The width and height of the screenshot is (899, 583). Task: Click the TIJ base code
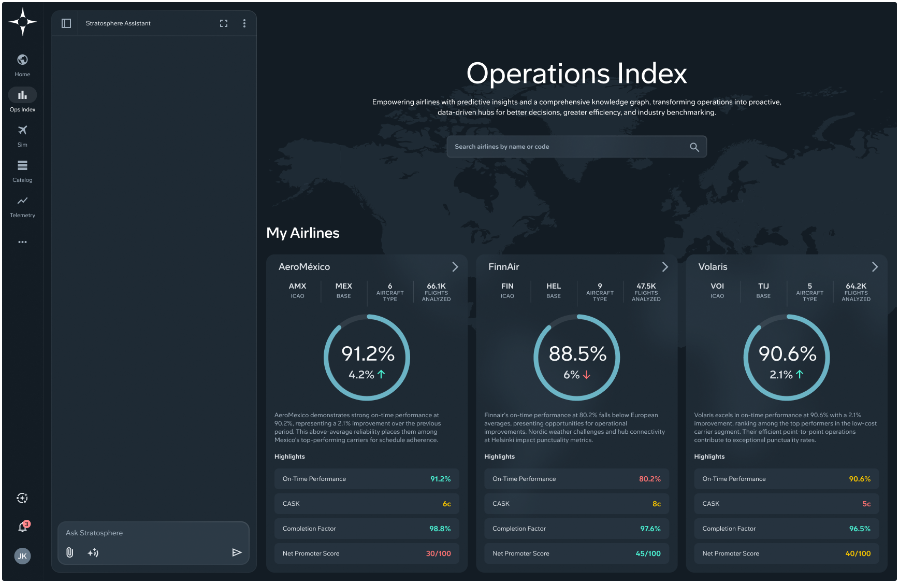[x=763, y=290]
